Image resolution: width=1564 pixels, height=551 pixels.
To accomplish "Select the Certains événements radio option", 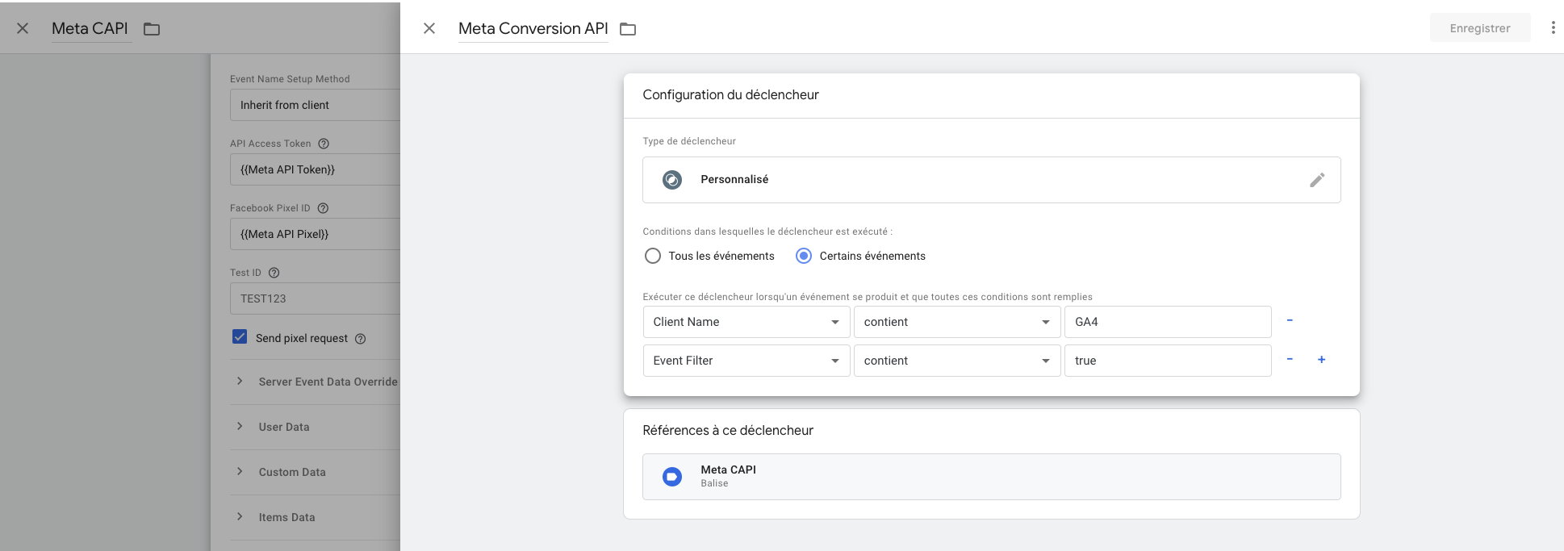I will click(804, 256).
